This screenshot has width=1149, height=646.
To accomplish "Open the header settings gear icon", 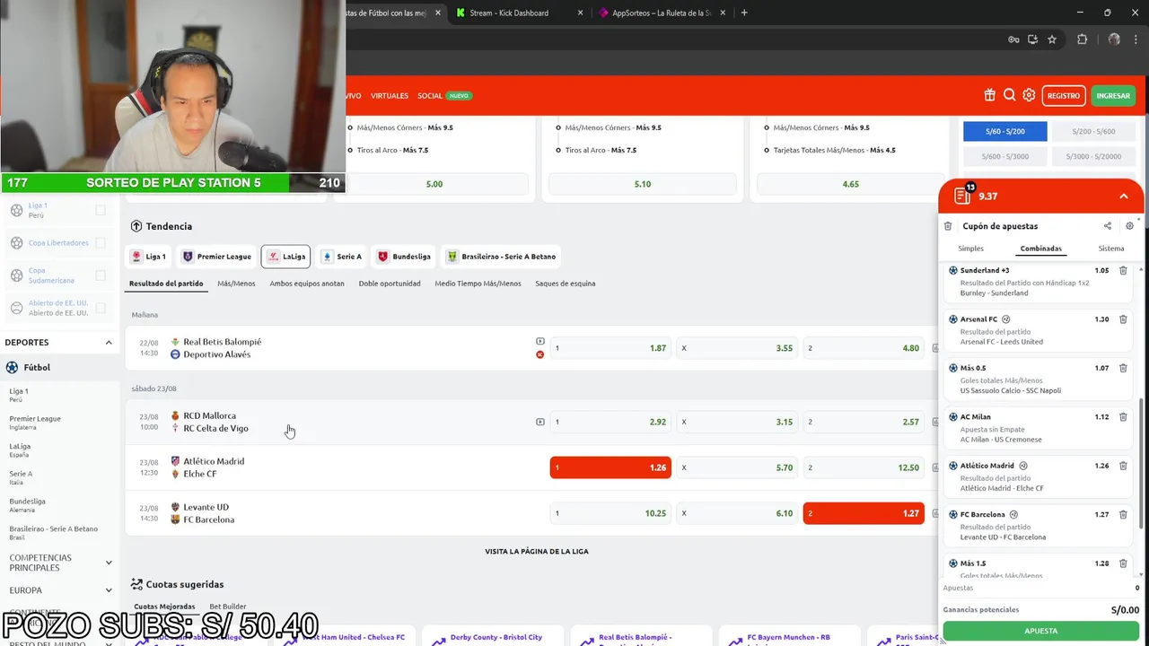I will tap(1029, 95).
